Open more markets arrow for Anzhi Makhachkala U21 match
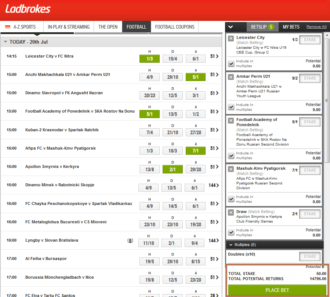This screenshot has height=297, width=330. click(x=217, y=75)
